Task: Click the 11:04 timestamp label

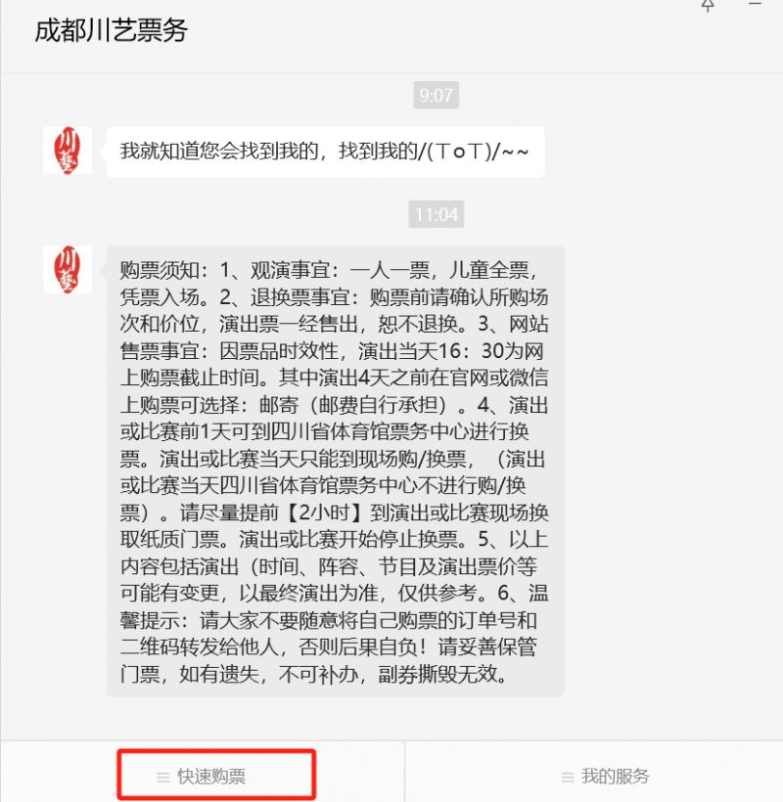Action: 436,214
